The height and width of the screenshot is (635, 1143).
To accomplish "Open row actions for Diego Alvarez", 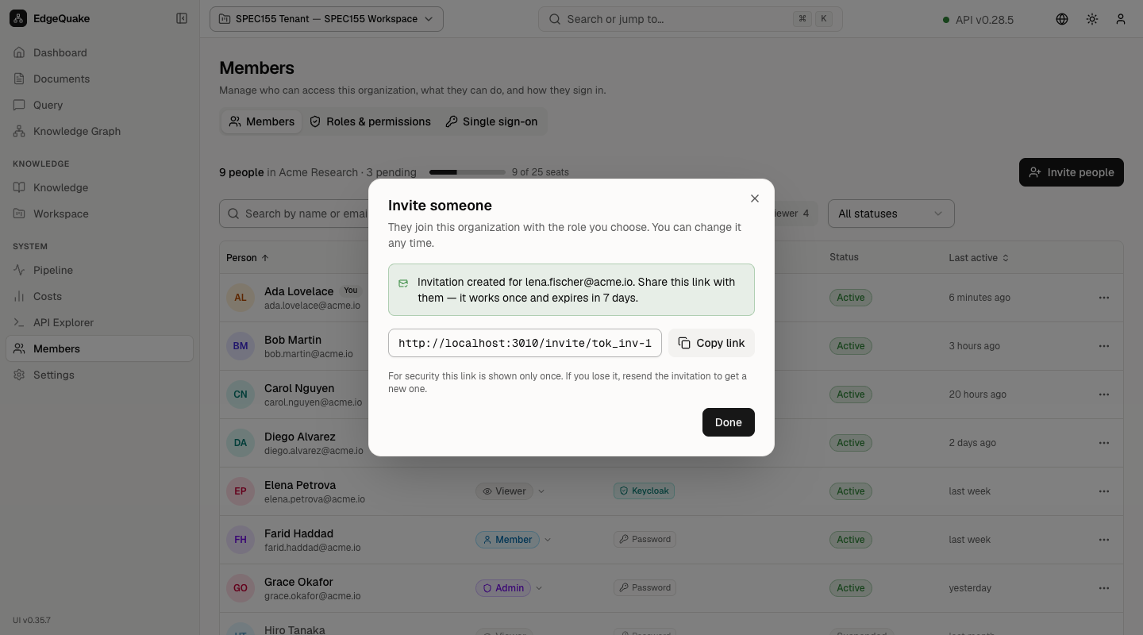I will (x=1104, y=443).
